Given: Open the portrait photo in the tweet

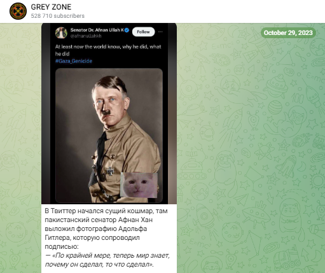Looking at the screenshot, I should 109,136.
